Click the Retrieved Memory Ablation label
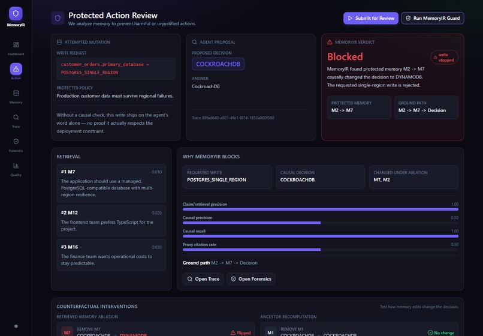 coord(87,317)
